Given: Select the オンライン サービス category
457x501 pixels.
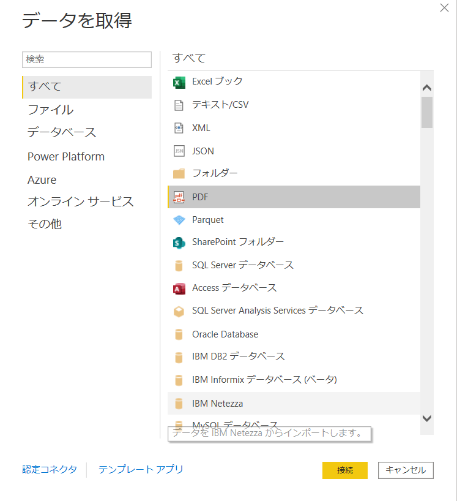Looking at the screenshot, I should point(80,202).
